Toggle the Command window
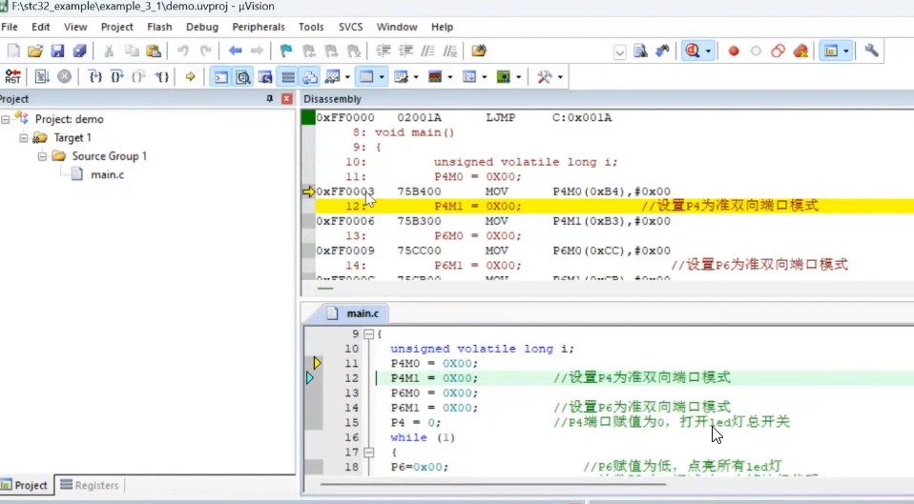914x504 pixels. point(221,76)
